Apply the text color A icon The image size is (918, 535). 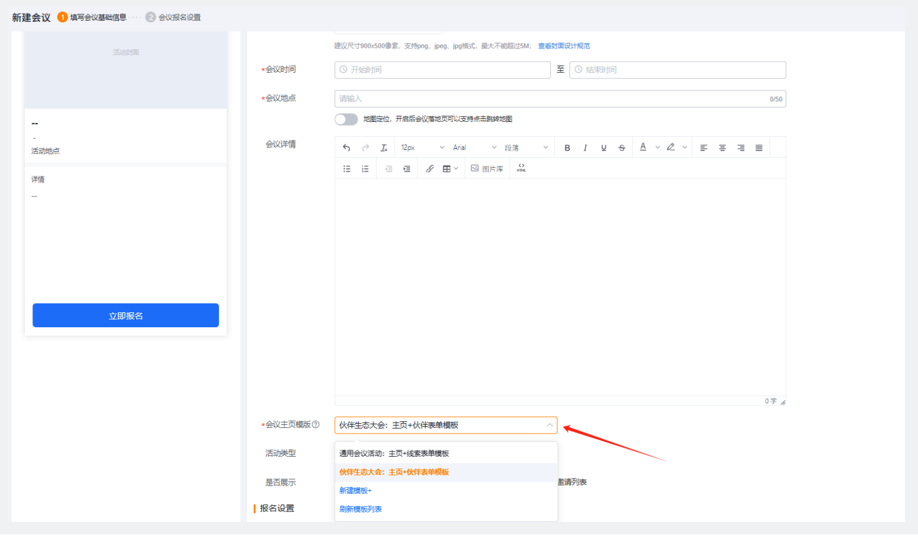[x=643, y=147]
